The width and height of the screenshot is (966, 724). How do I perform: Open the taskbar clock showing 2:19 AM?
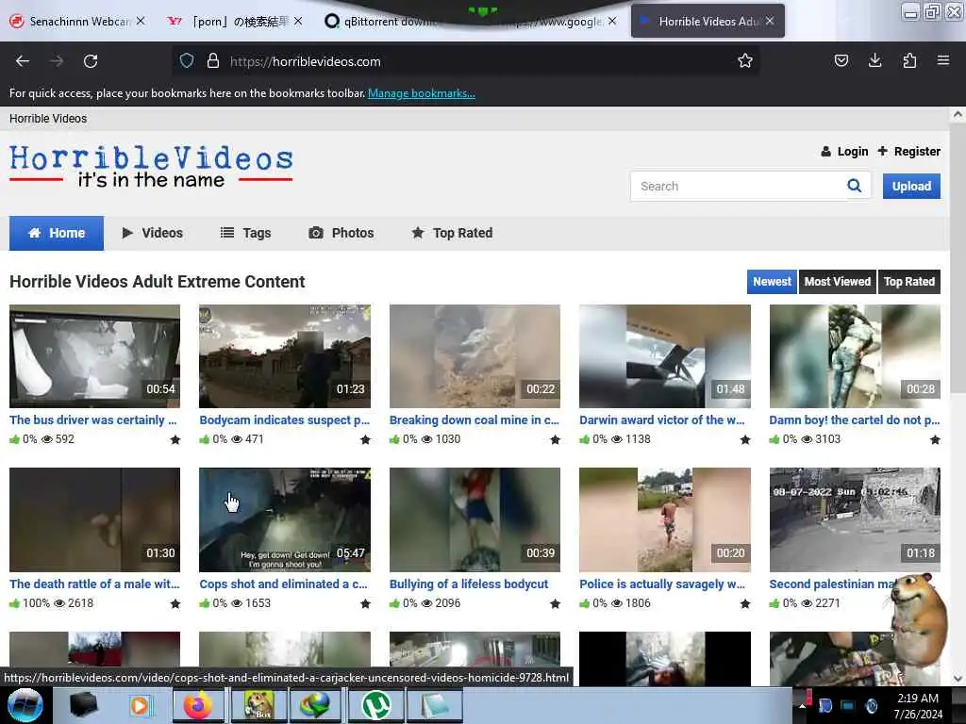tap(918, 706)
